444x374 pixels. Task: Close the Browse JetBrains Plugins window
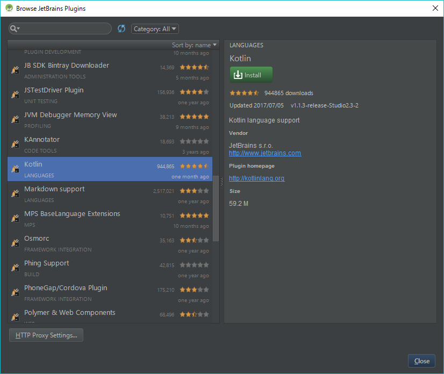[x=435, y=8]
